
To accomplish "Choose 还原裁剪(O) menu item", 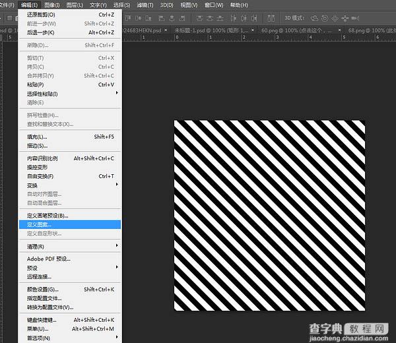I will 70,15.
